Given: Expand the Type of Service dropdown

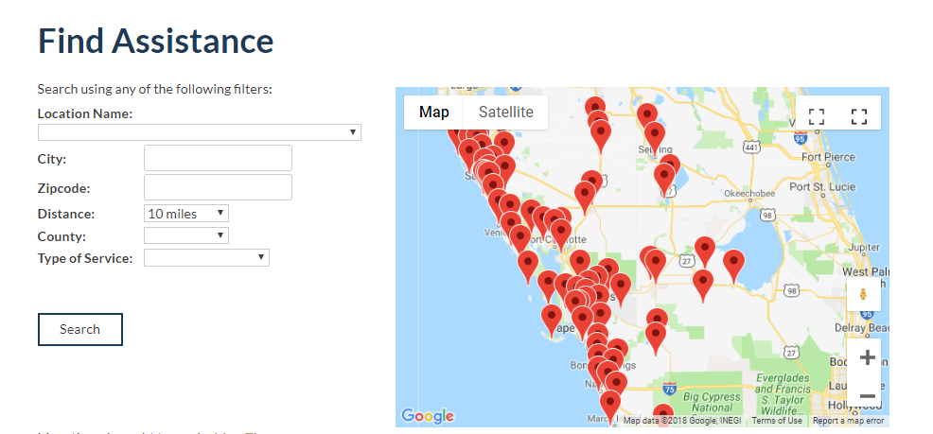Looking at the screenshot, I should (x=206, y=257).
